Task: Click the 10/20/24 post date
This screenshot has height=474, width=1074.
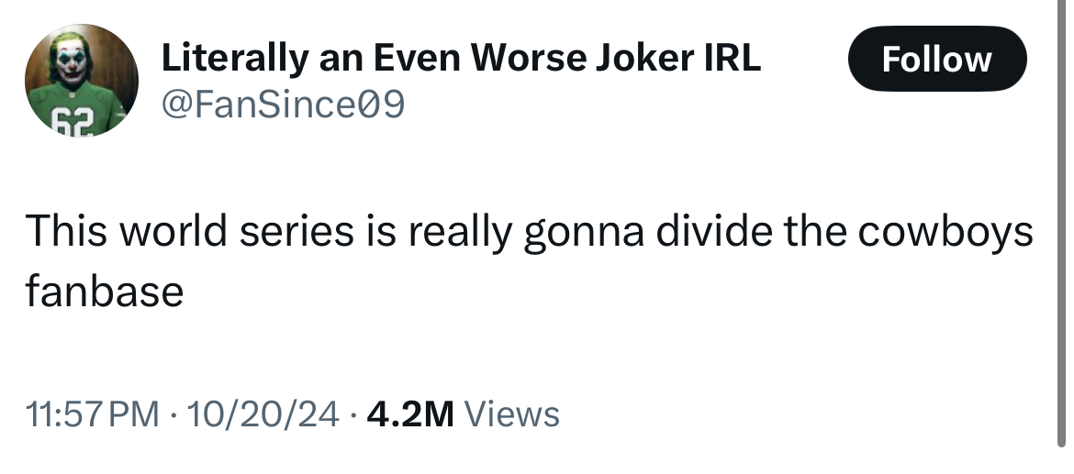Action: coord(263,414)
